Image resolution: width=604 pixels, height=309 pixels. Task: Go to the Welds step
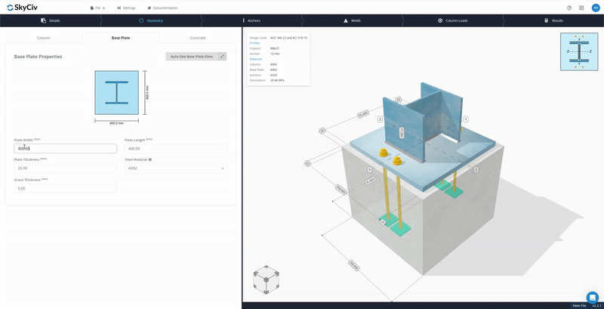tap(353, 21)
